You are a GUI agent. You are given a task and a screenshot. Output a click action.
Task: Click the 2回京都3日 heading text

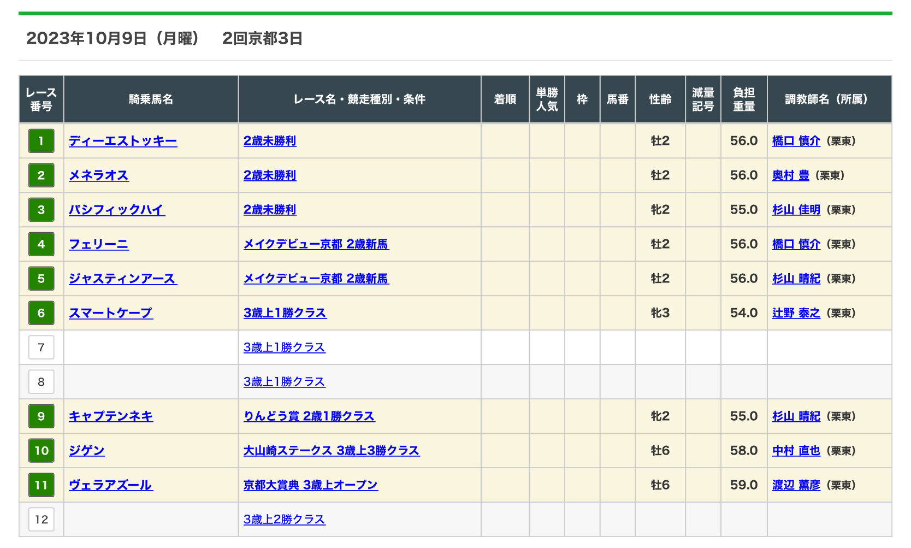tap(262, 38)
